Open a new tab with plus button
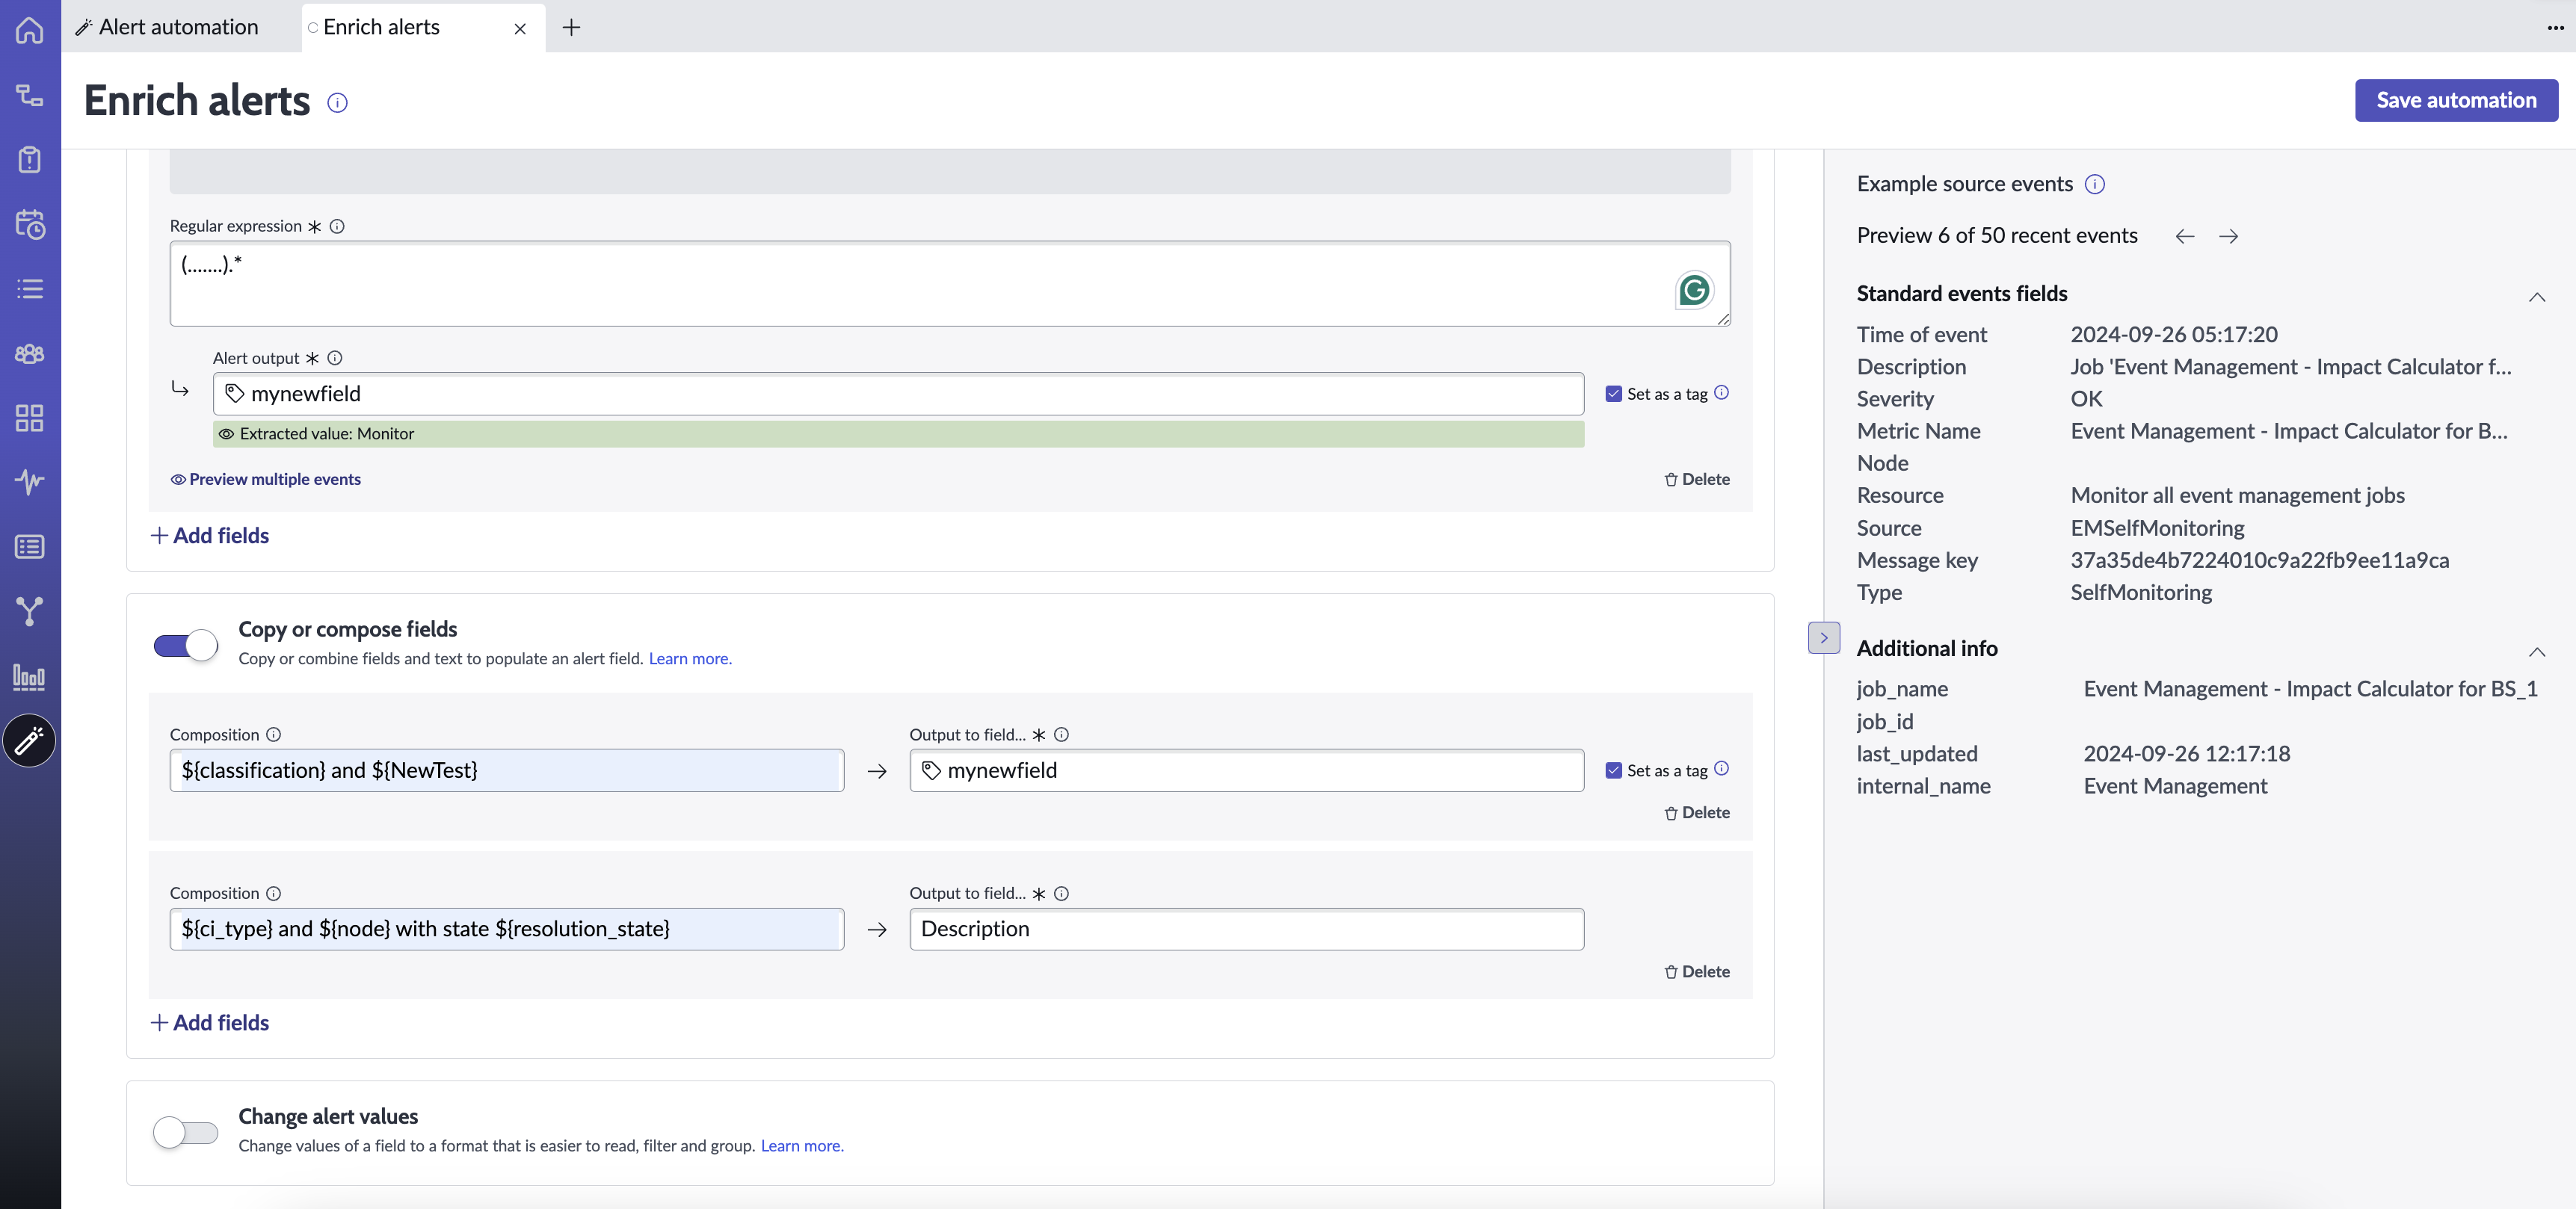 pos(571,28)
